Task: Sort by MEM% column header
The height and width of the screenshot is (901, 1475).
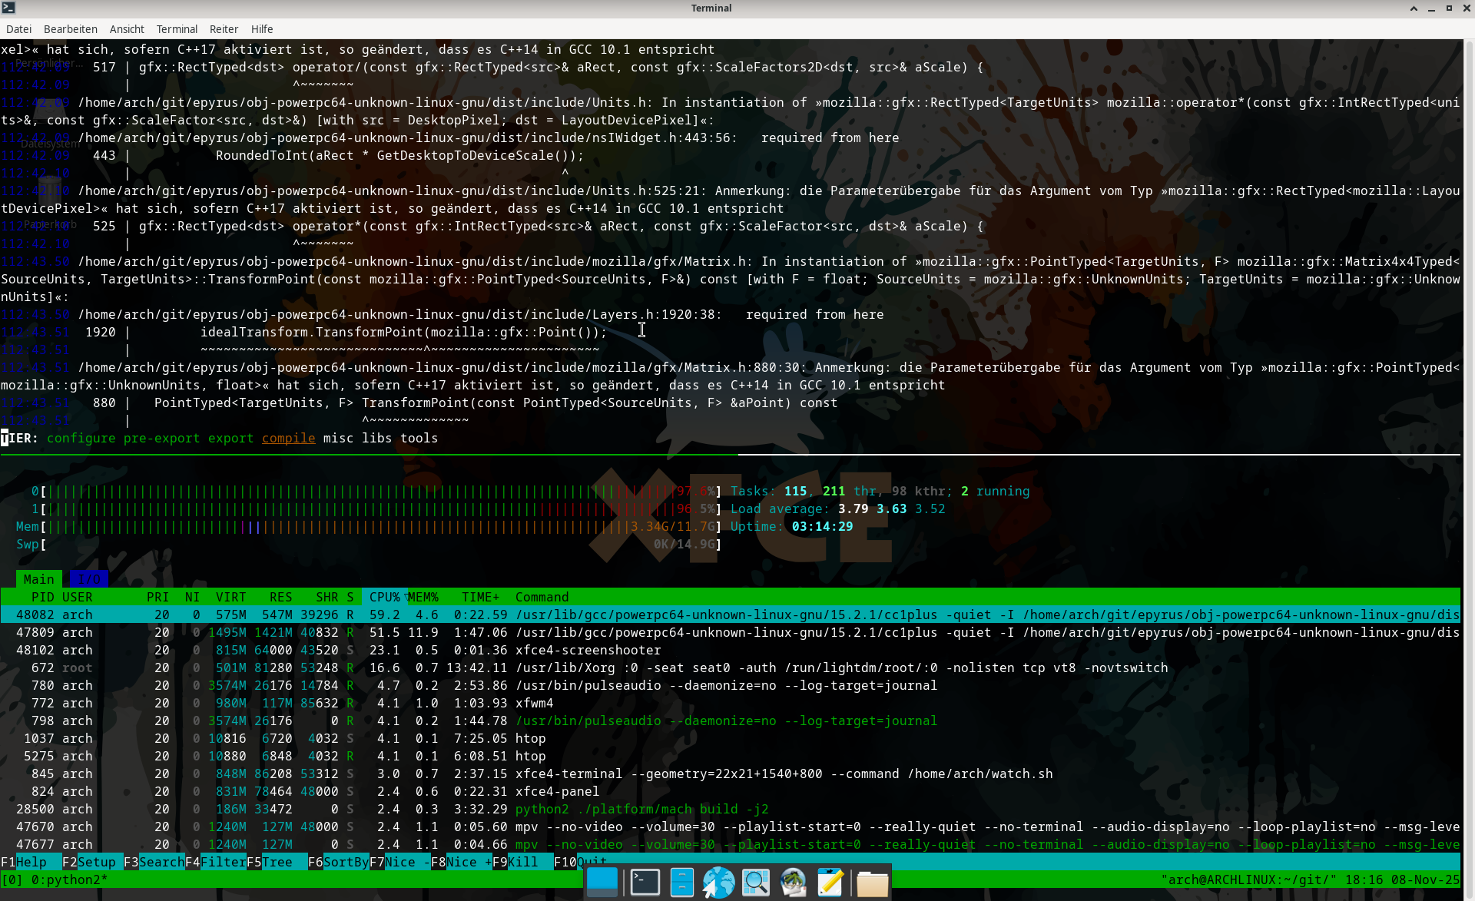Action: (423, 597)
